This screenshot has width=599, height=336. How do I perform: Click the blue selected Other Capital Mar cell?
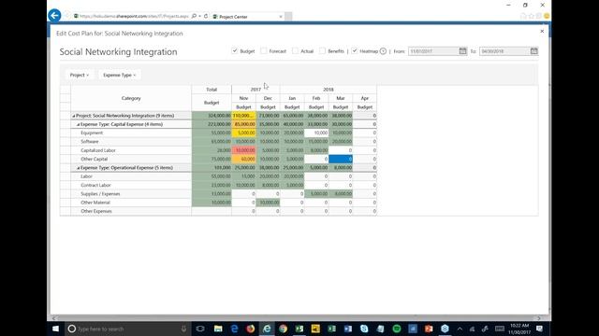point(341,160)
